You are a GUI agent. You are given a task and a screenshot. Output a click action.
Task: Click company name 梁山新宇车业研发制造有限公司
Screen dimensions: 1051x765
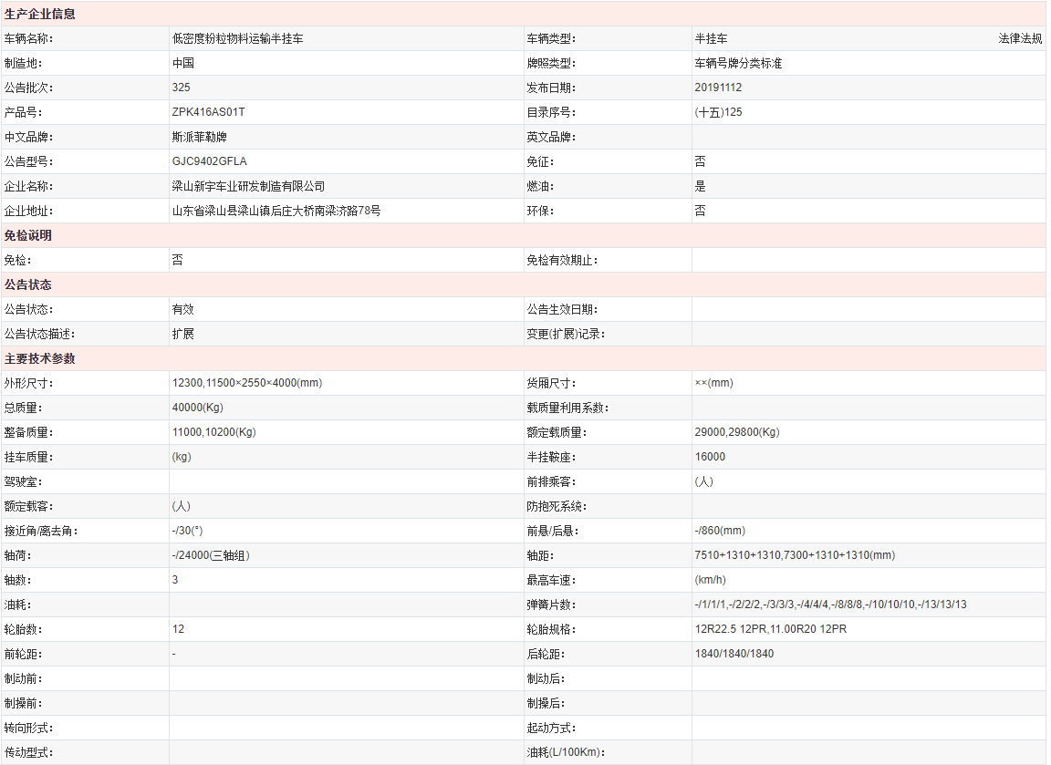248,186
